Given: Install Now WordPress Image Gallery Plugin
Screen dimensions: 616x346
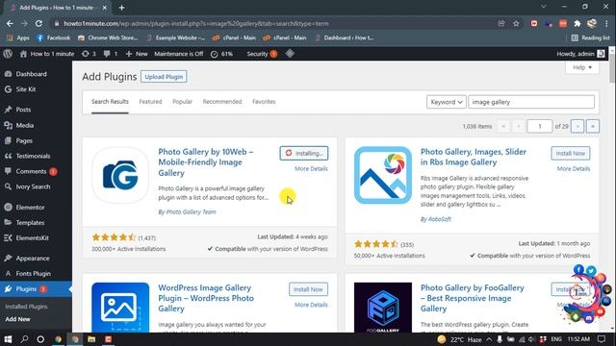Looking at the screenshot, I should click(x=308, y=289).
